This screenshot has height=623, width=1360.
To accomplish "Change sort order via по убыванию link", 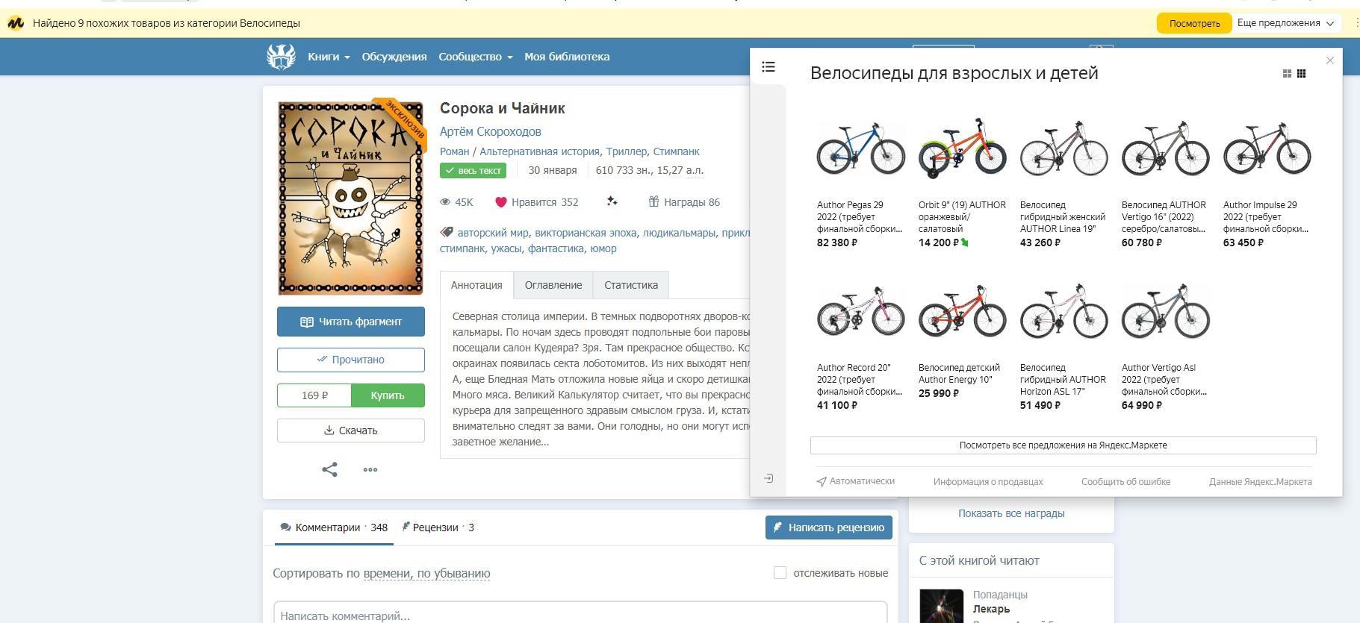I will click(x=454, y=574).
